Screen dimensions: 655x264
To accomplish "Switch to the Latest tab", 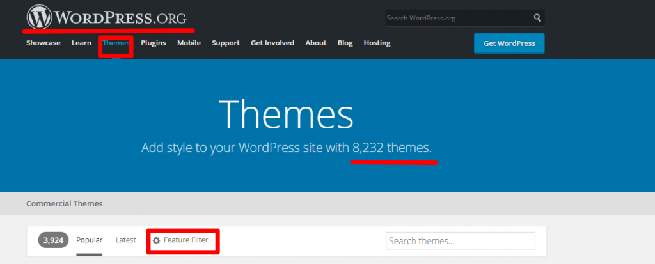I will tap(125, 240).
